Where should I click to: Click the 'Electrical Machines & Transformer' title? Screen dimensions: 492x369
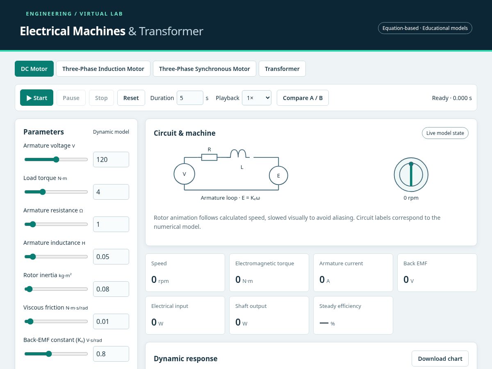point(112,31)
